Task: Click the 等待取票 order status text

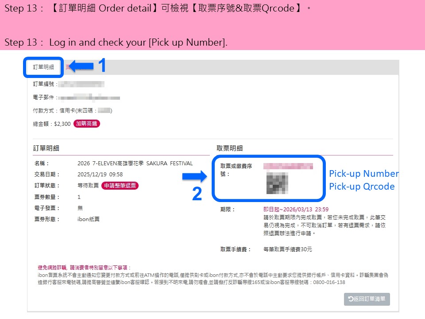Action: point(88,186)
